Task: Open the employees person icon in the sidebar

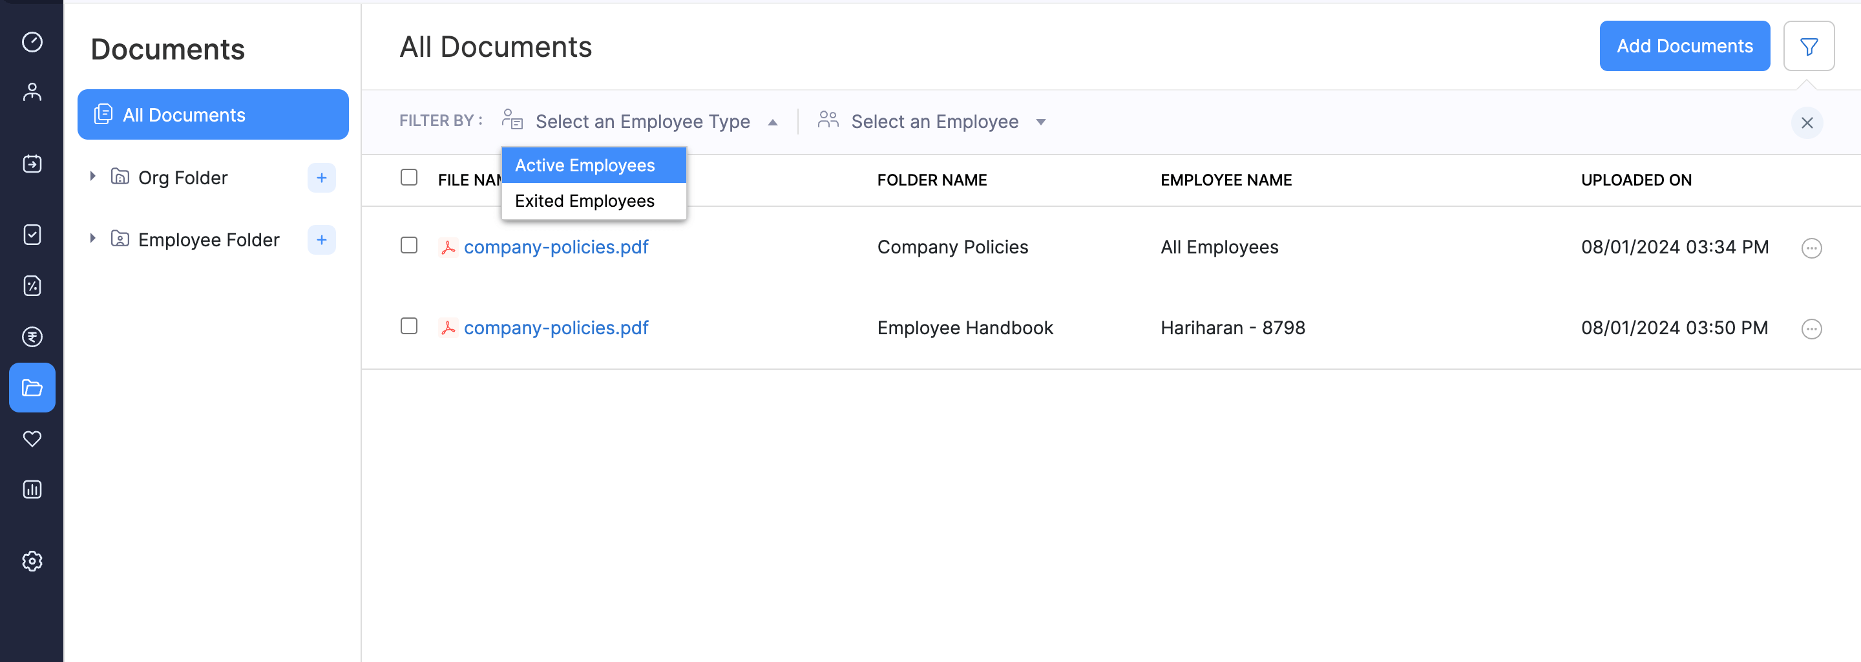Action: [32, 92]
